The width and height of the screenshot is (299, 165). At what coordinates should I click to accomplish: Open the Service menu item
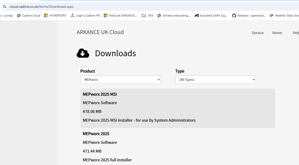257,33
